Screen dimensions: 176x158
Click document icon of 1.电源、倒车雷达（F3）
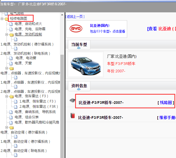[16, 102]
